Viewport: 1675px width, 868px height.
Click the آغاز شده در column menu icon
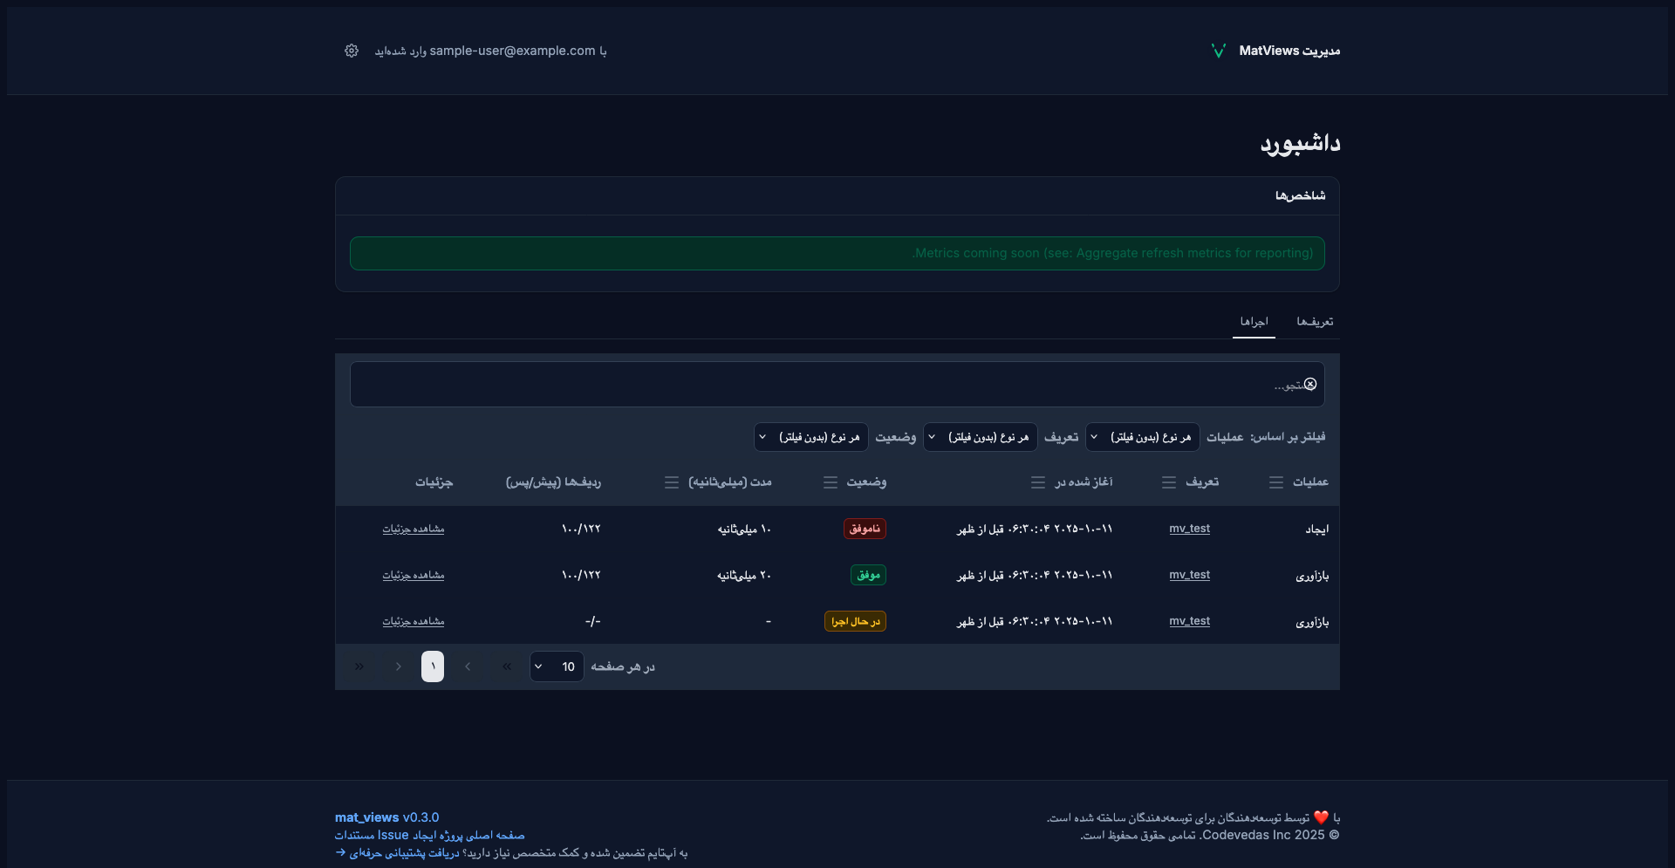point(1038,482)
